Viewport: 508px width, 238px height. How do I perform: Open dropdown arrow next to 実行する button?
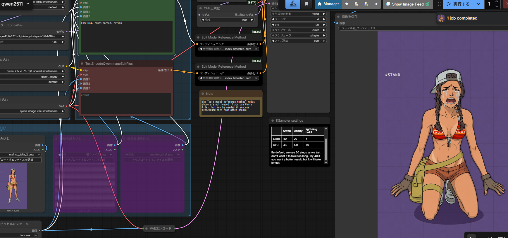[x=478, y=4]
